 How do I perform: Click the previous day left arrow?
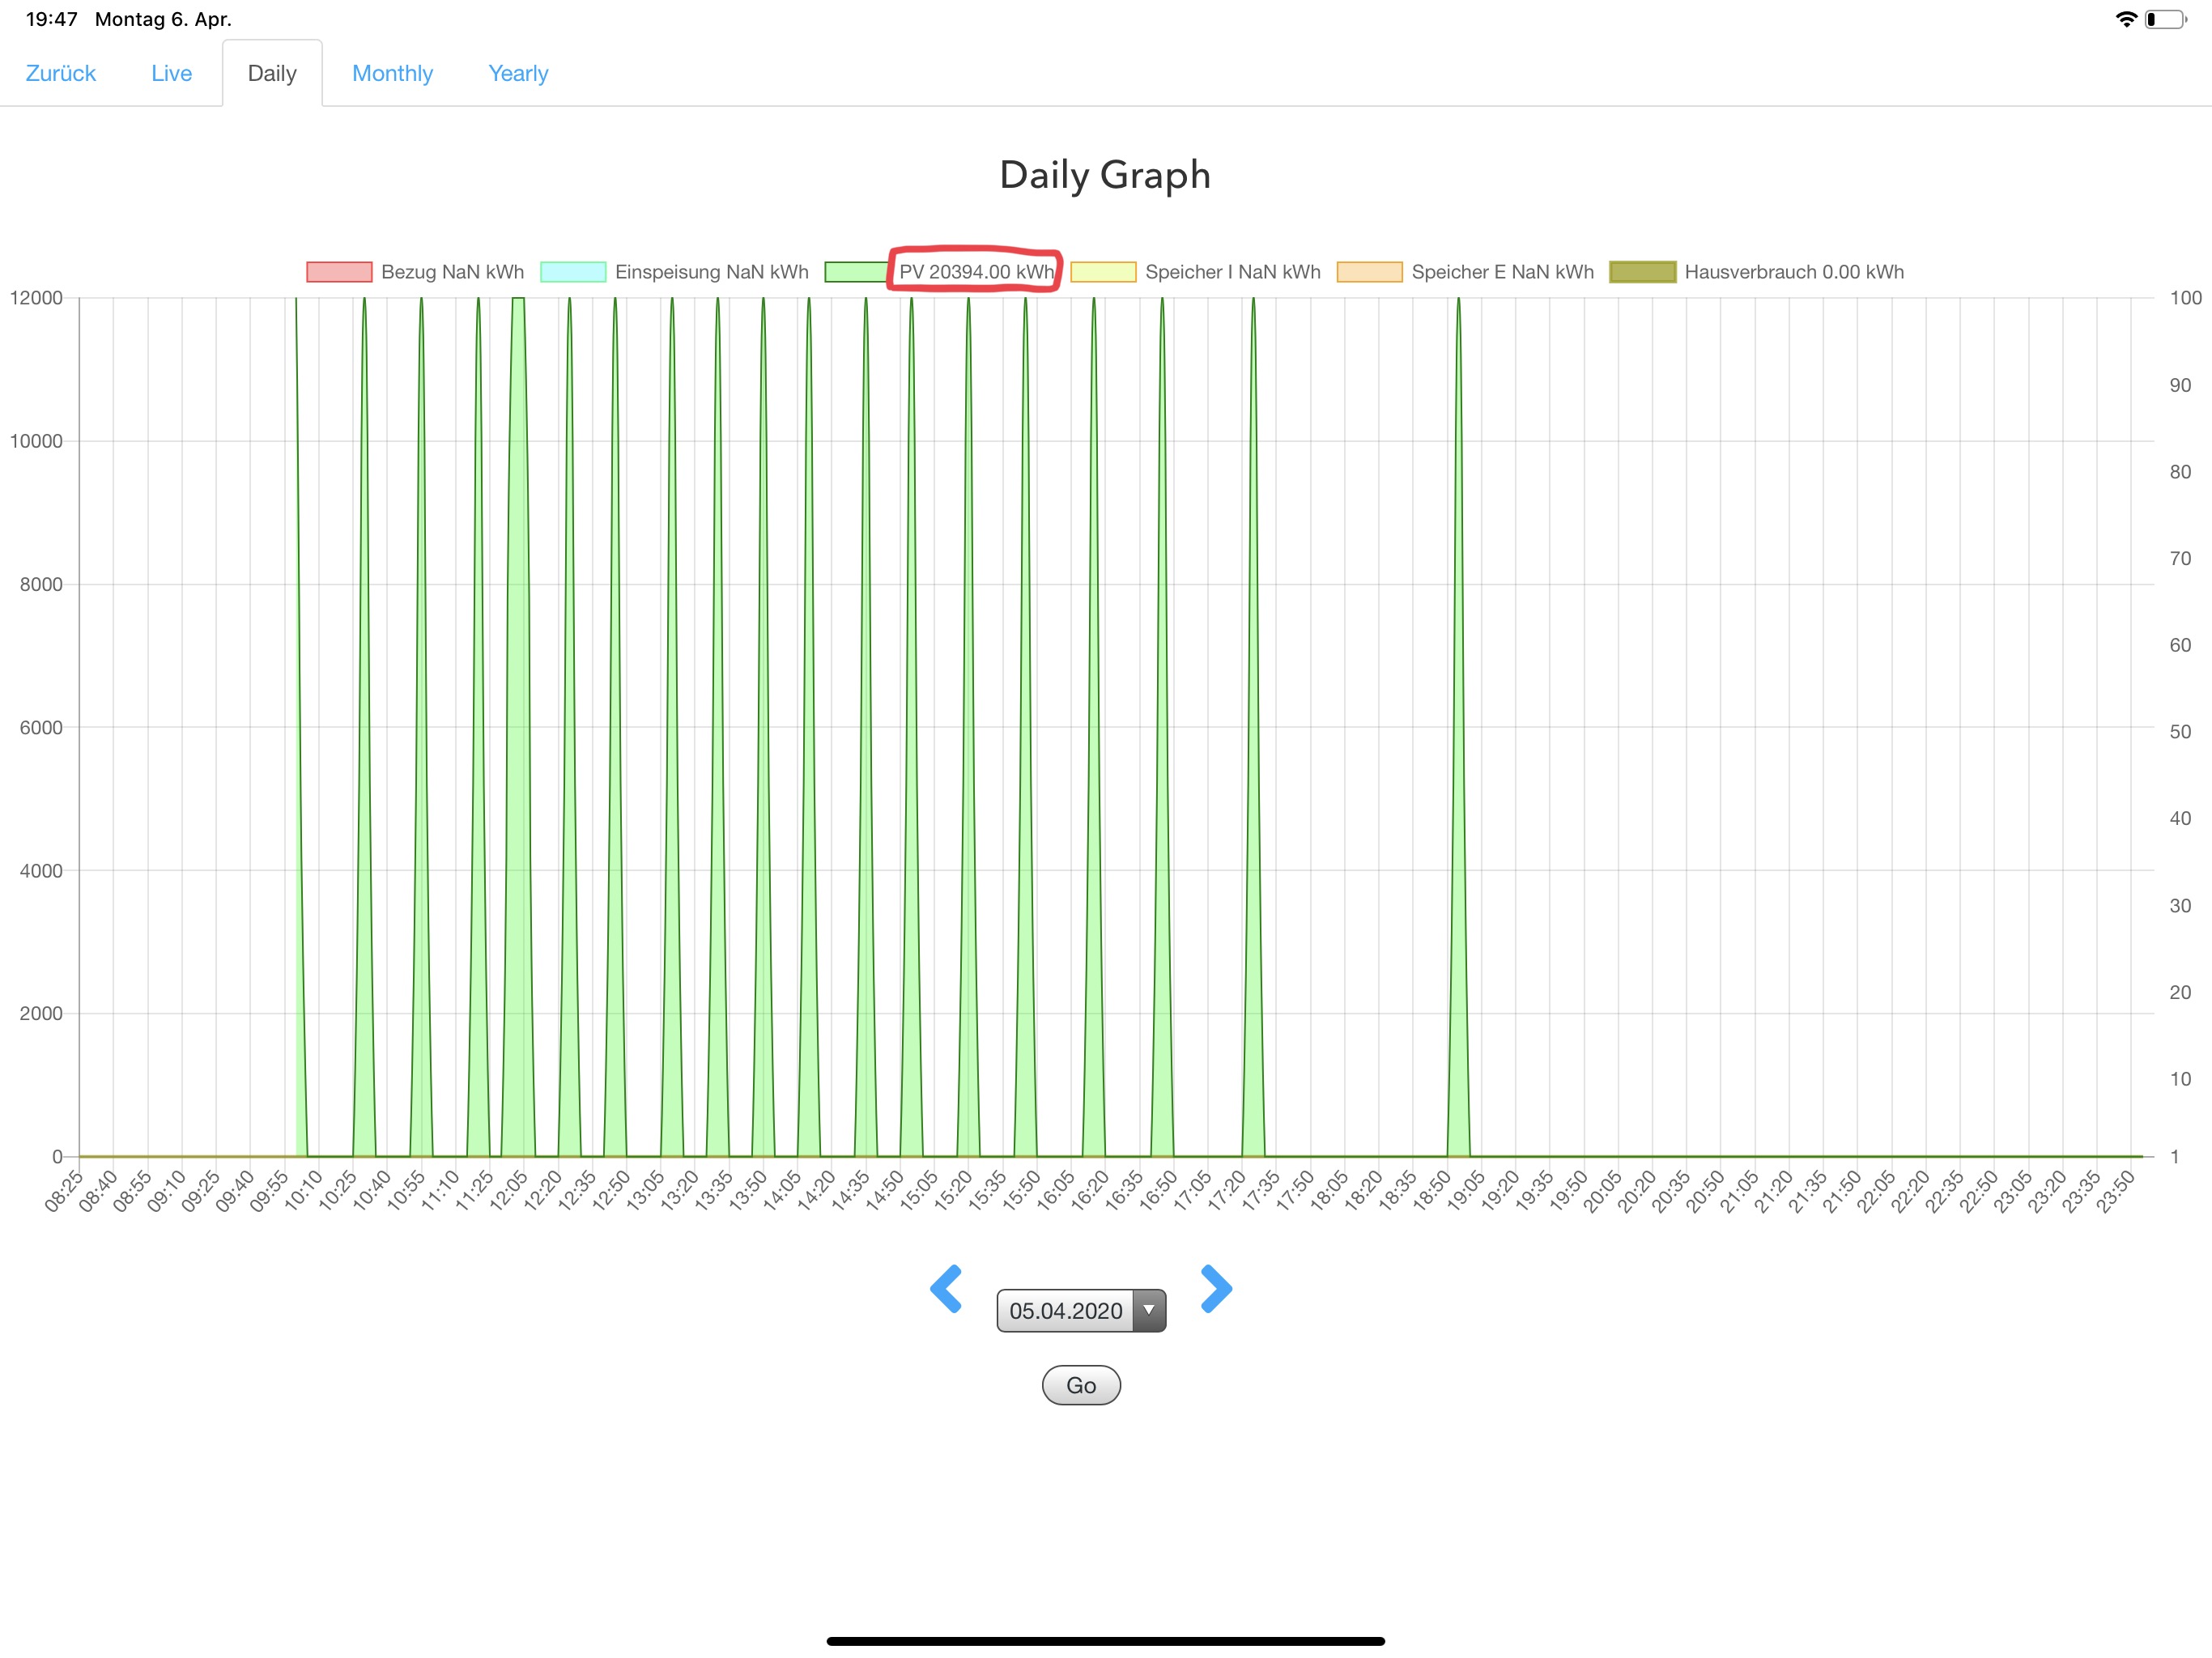(x=946, y=1288)
